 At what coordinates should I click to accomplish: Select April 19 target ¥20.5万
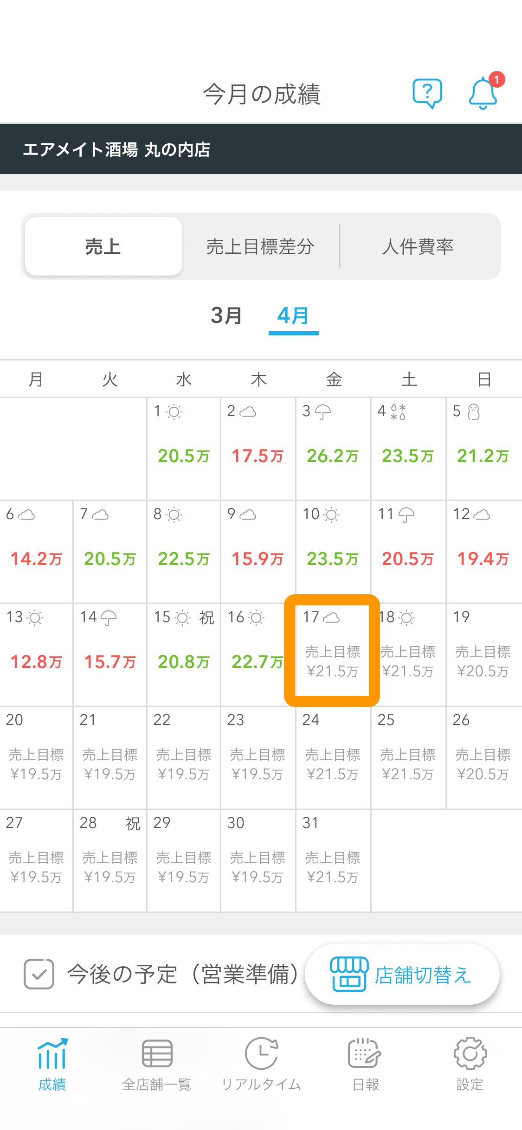[483, 661]
